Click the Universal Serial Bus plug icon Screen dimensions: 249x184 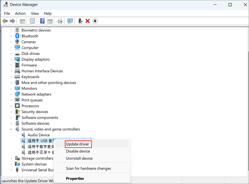pyautogui.click(x=17, y=170)
